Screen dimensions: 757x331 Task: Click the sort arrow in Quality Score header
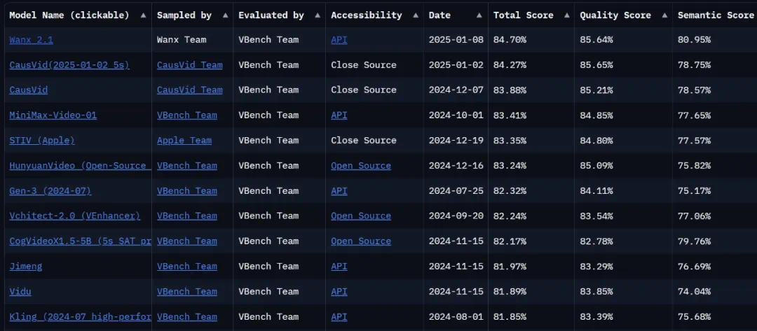point(664,15)
